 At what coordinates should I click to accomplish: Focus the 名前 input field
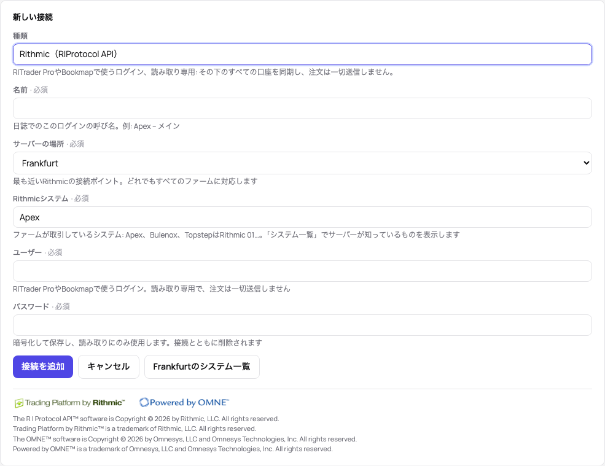click(302, 109)
